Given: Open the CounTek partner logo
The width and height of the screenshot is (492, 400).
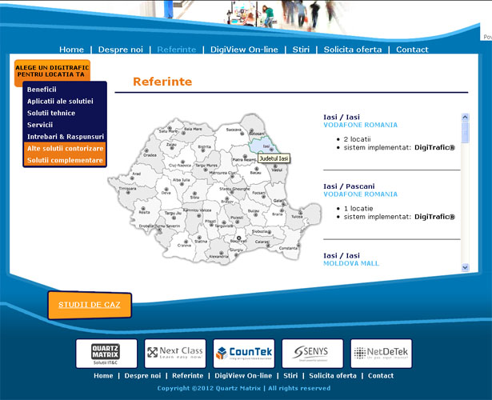Looking at the screenshot, I should pyautogui.click(x=244, y=354).
